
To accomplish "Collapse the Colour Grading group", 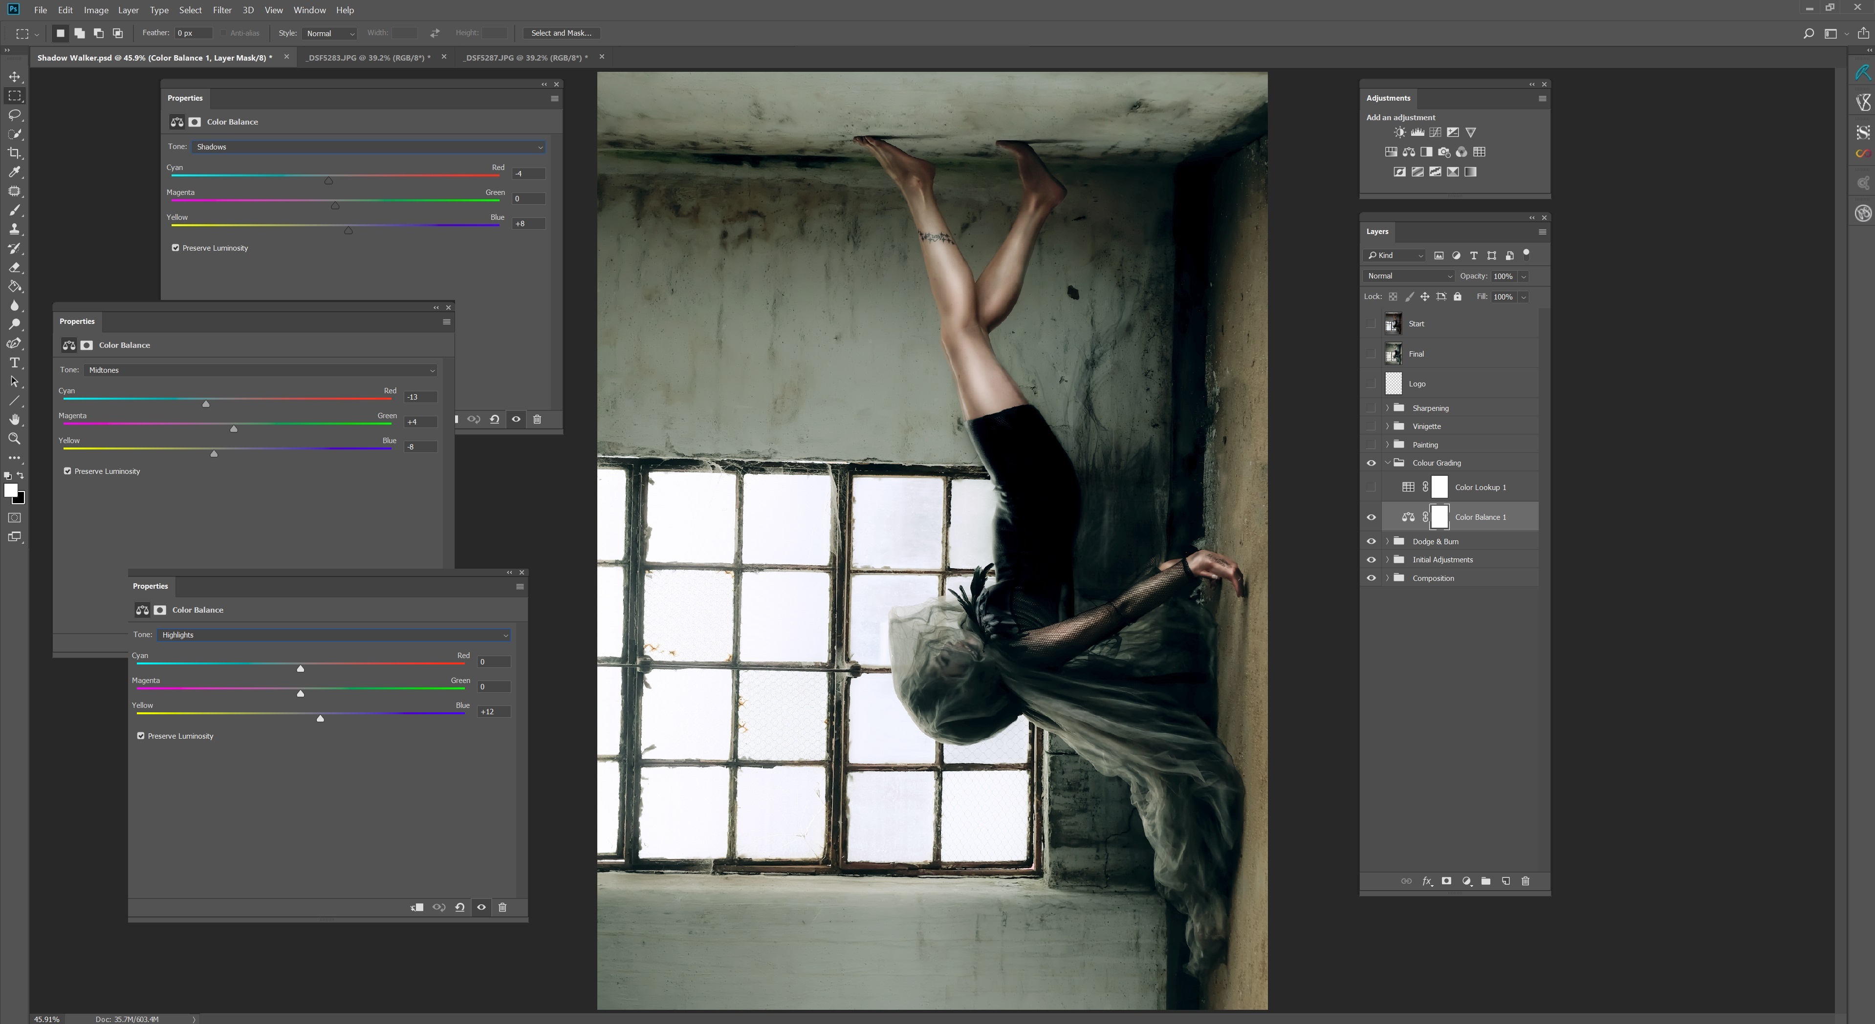I will [1388, 462].
